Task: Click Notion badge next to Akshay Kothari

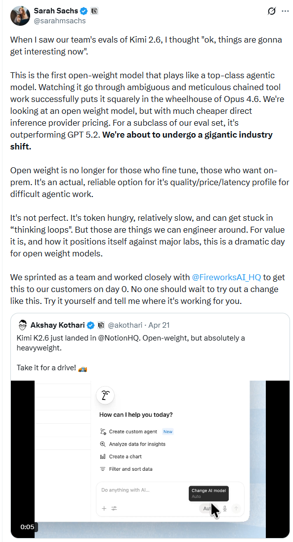Action: (x=101, y=325)
